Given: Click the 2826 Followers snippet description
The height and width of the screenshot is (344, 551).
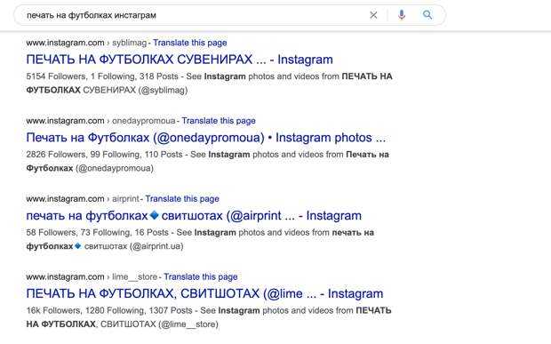Looking at the screenshot, I should 208,161.
